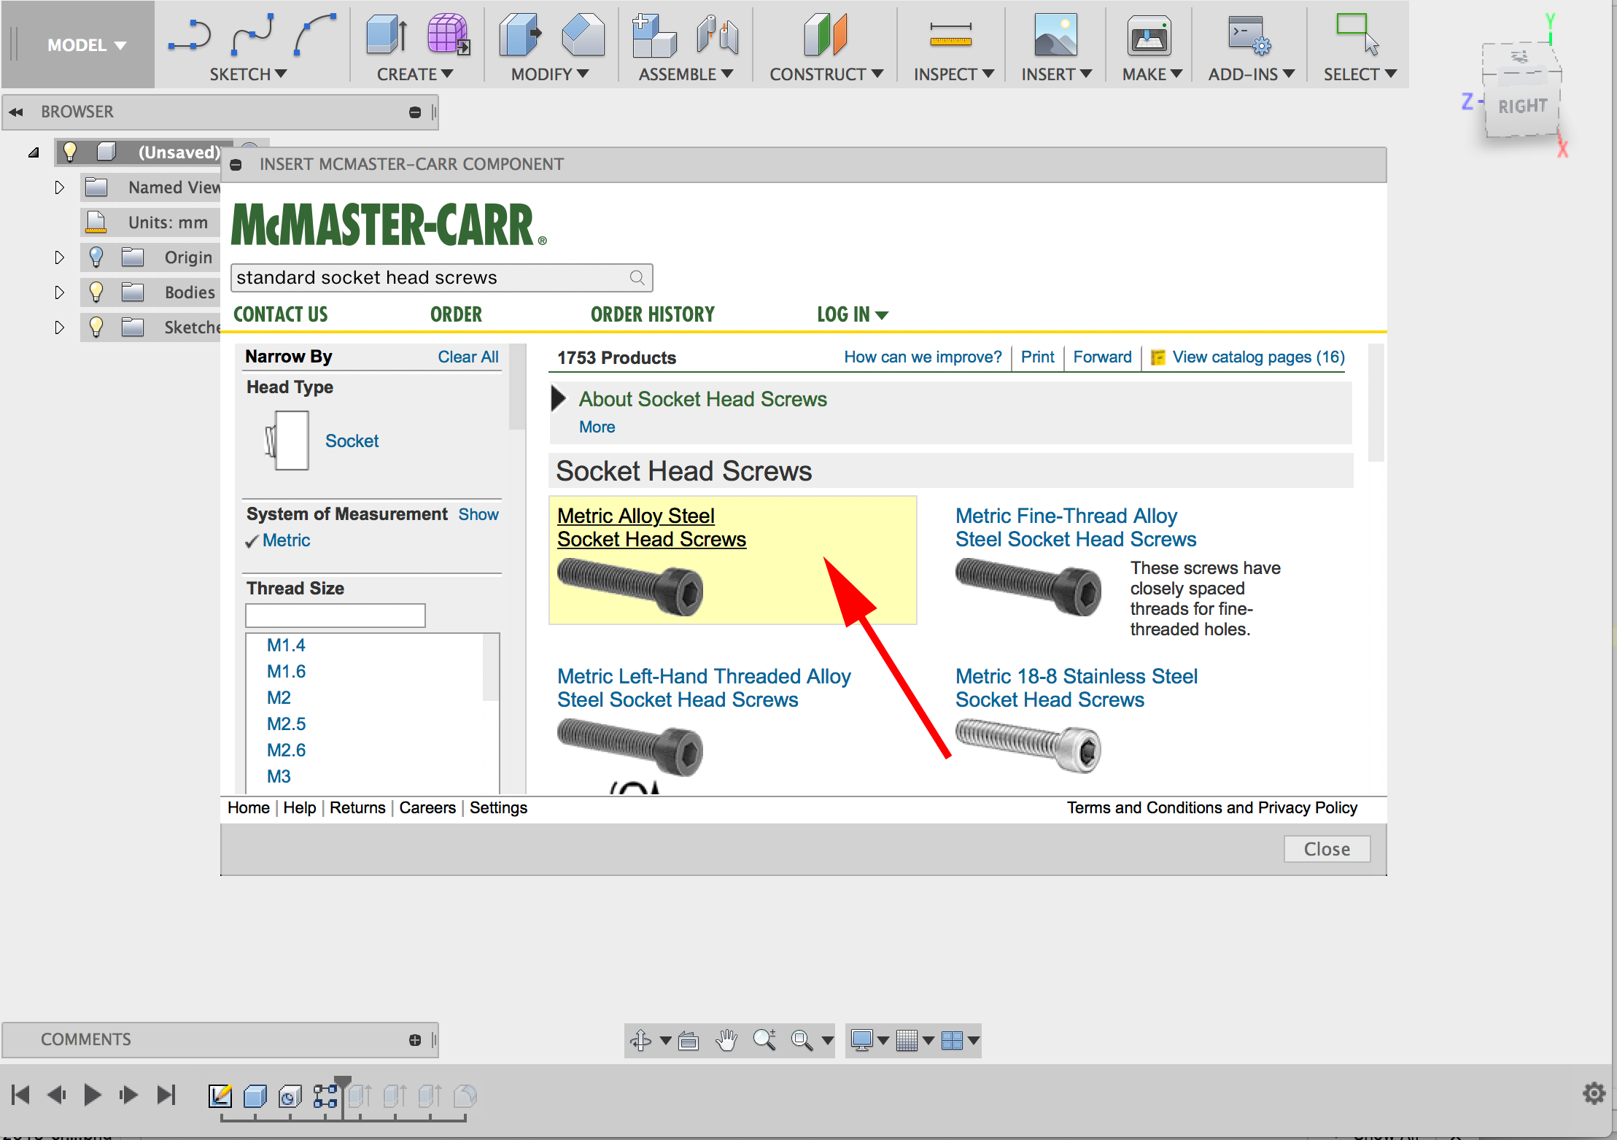Select the Line sketch tool icon
This screenshot has width=1617, height=1140.
(x=190, y=36)
